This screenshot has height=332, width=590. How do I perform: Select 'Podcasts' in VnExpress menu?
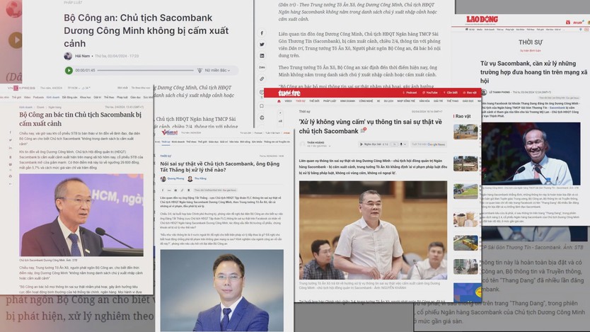tap(38, 98)
